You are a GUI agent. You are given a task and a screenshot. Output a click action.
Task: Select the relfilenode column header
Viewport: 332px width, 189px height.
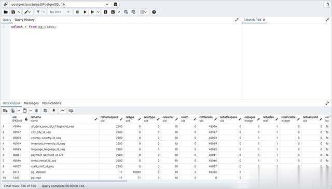coord(208,119)
